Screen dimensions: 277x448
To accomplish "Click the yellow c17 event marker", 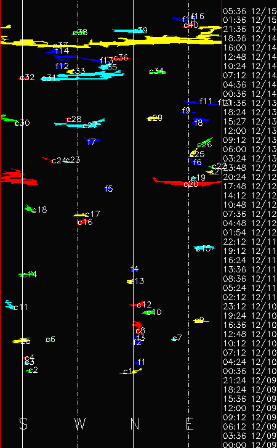I will (x=80, y=215).
